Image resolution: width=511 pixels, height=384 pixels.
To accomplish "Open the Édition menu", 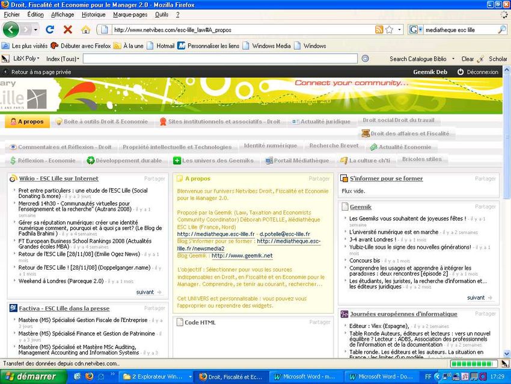I will [x=35, y=14].
